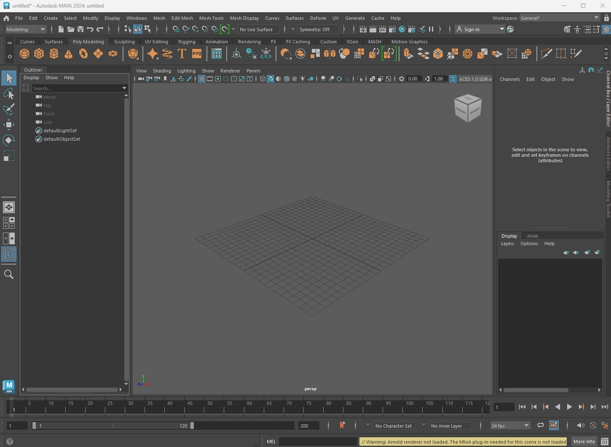Click the polygon sphere shelf icon
The image size is (611, 447).
(x=24, y=54)
